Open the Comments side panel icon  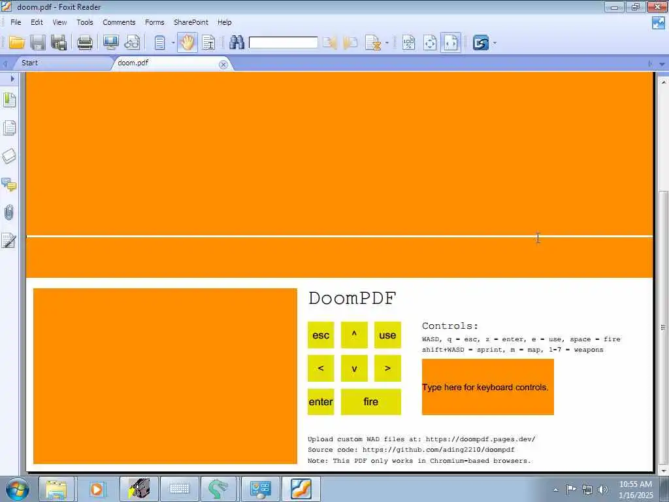(x=9, y=184)
